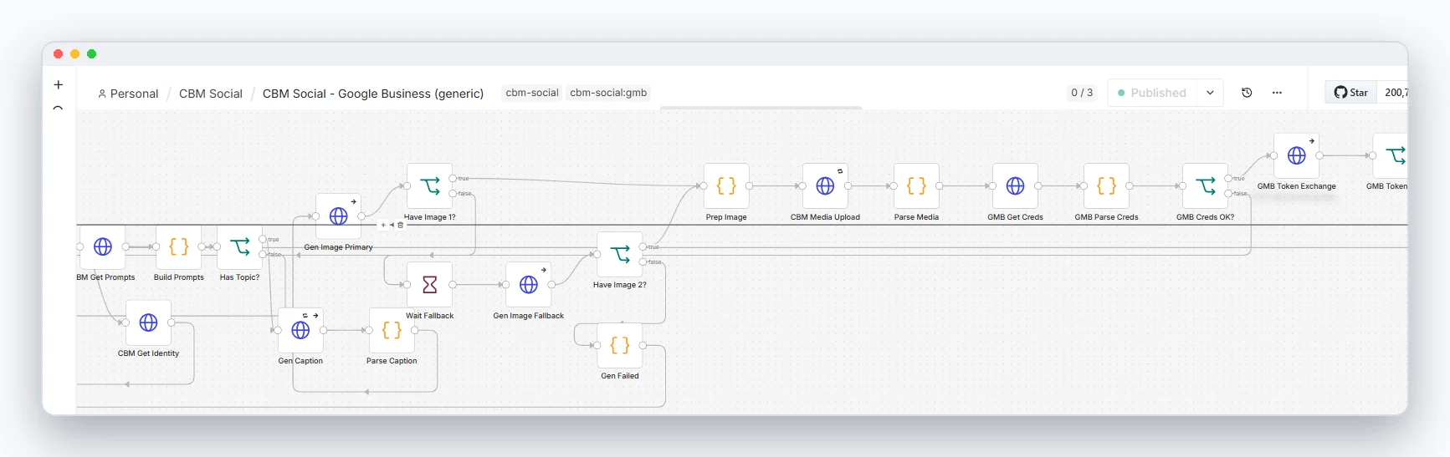Click the true output of Have Image 2?

point(643,246)
